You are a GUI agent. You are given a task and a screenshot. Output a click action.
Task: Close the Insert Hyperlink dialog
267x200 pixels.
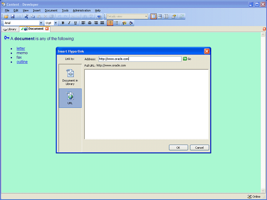pos(207,51)
